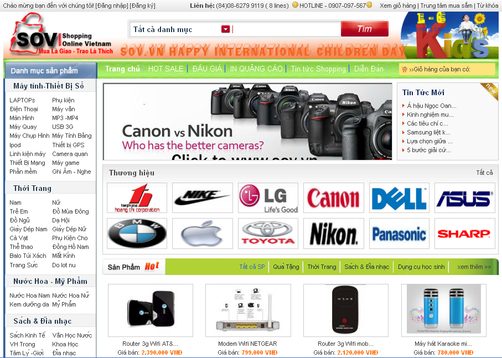The image size is (502, 358).
Task: Choose the Dell brand logo
Action: coord(399,198)
